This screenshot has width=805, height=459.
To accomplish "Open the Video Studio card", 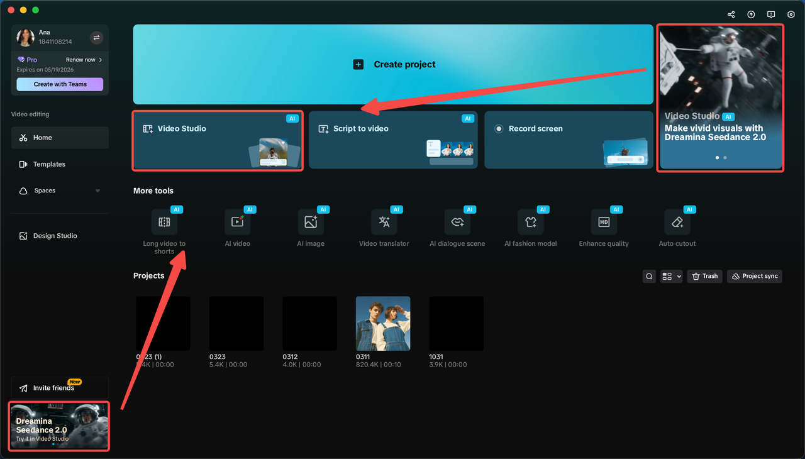I will coord(218,140).
